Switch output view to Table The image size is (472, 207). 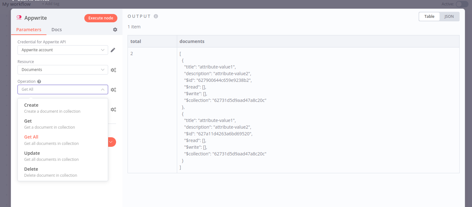pos(429,17)
